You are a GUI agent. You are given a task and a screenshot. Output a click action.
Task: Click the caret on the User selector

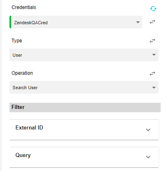click(154, 55)
